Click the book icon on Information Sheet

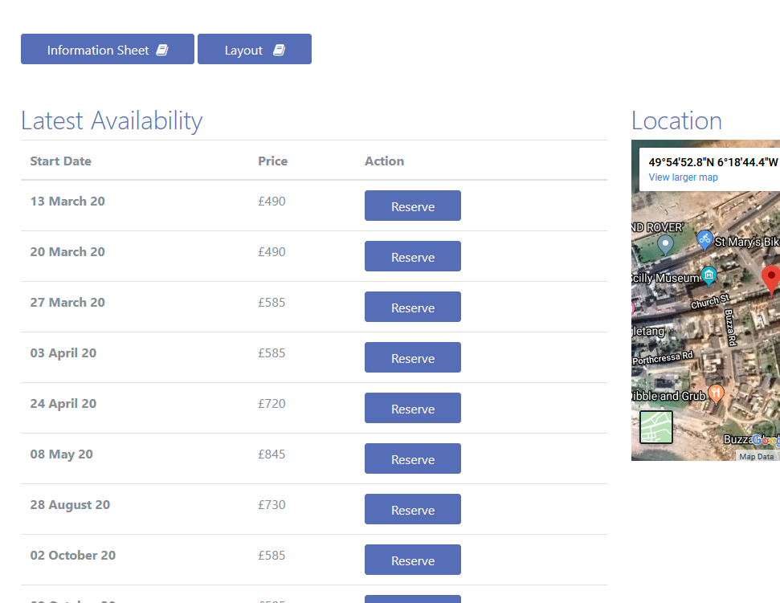(162, 50)
